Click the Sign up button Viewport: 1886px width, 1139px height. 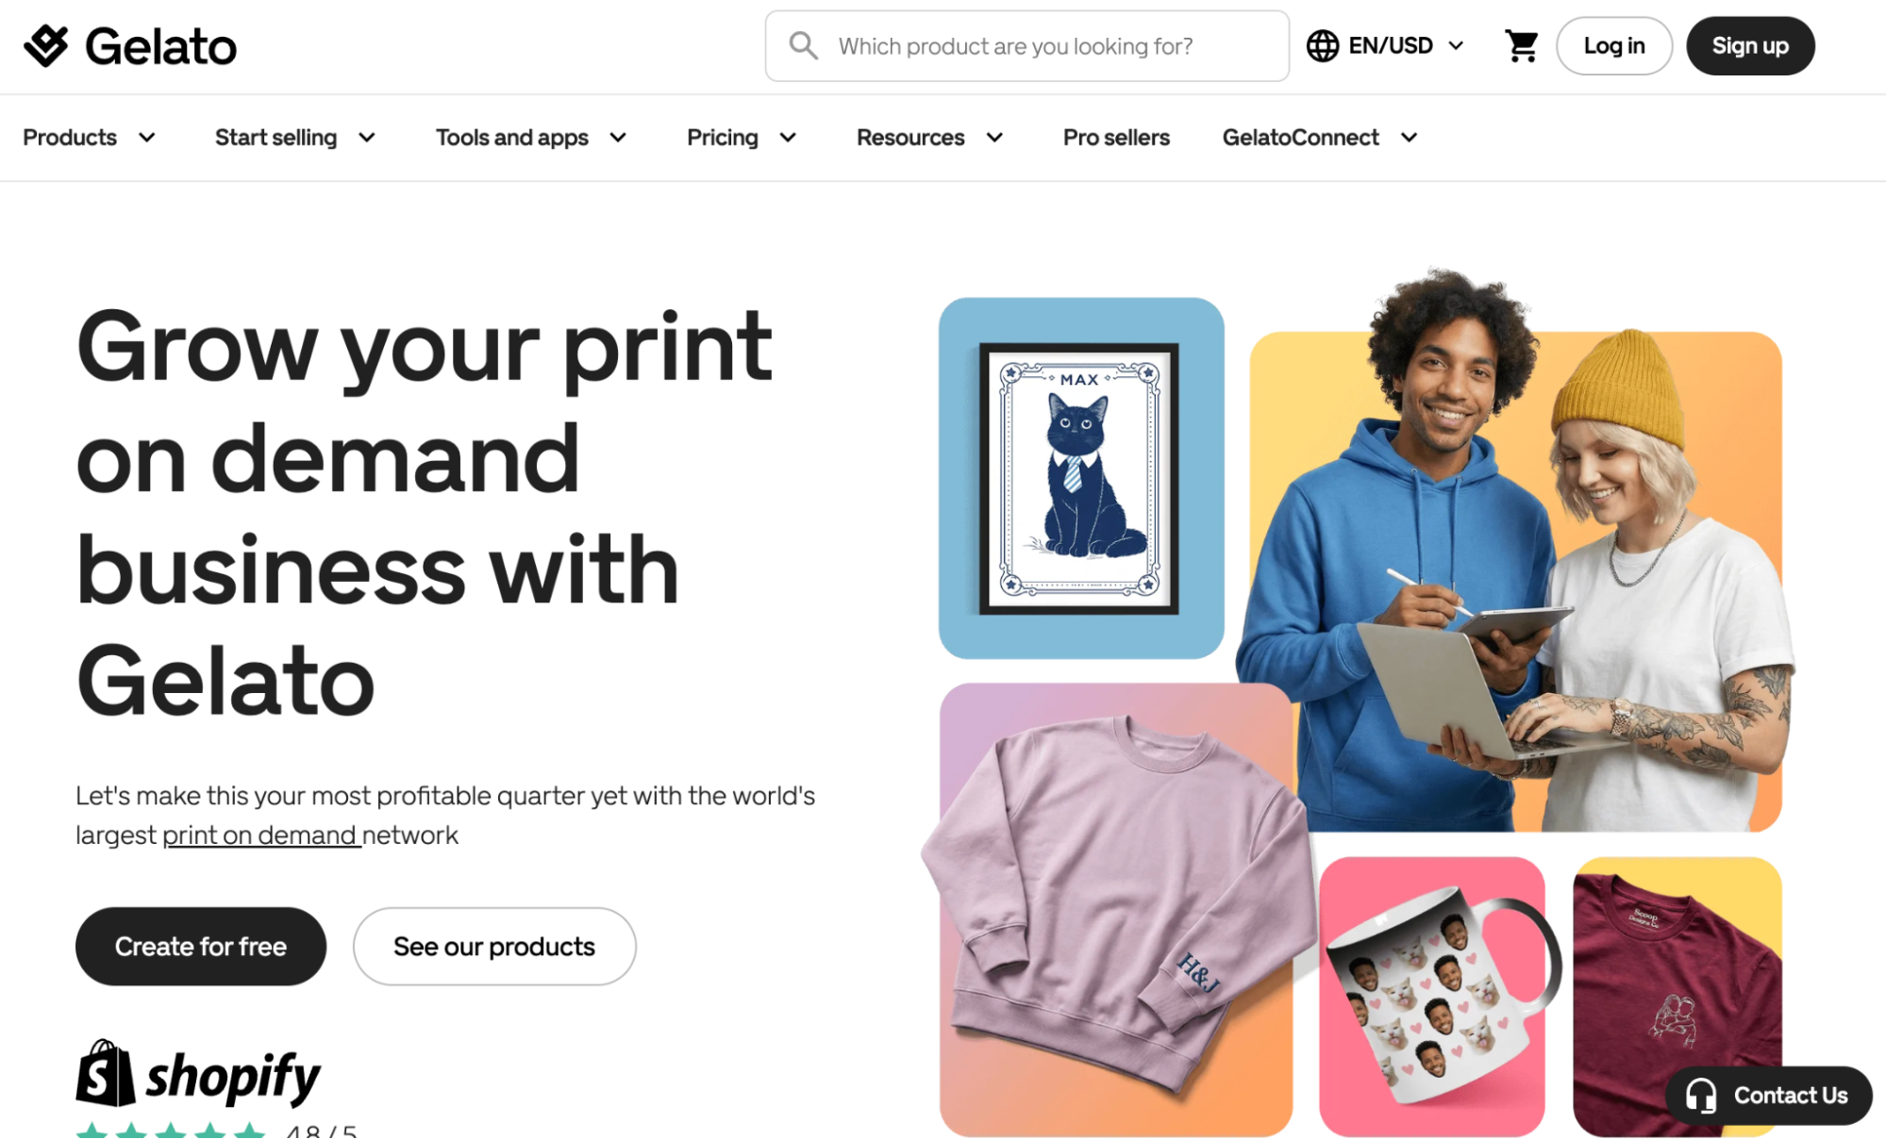[1750, 45]
